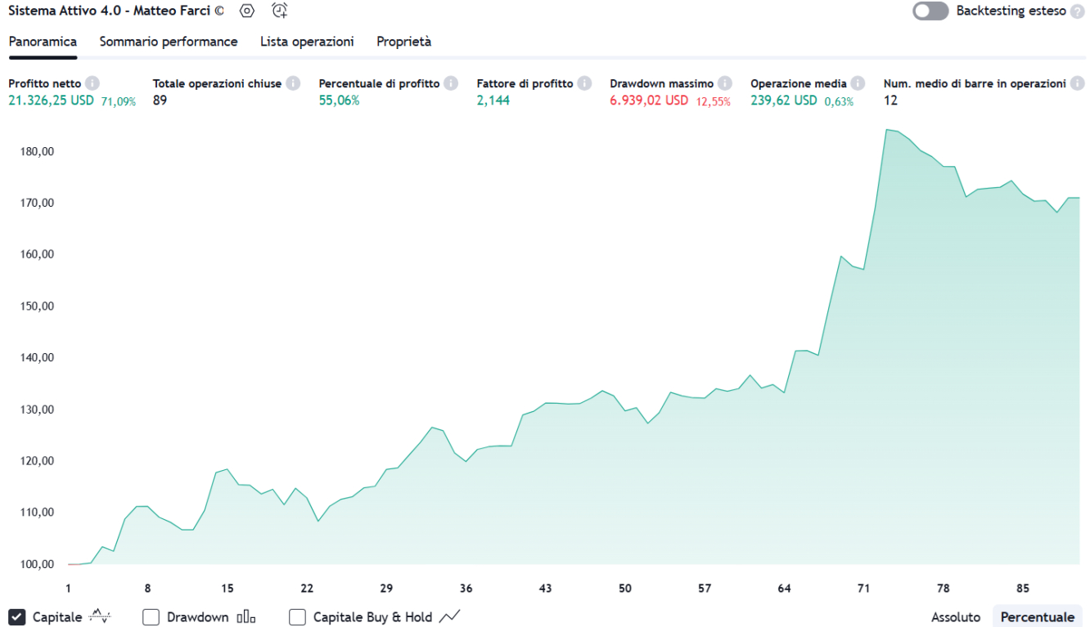Enable the Capitale Buy & Hold checkbox

point(297,617)
